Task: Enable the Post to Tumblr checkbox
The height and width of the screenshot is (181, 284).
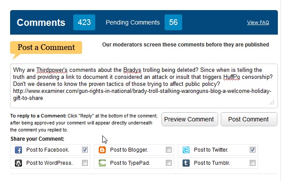Action: 252,163
